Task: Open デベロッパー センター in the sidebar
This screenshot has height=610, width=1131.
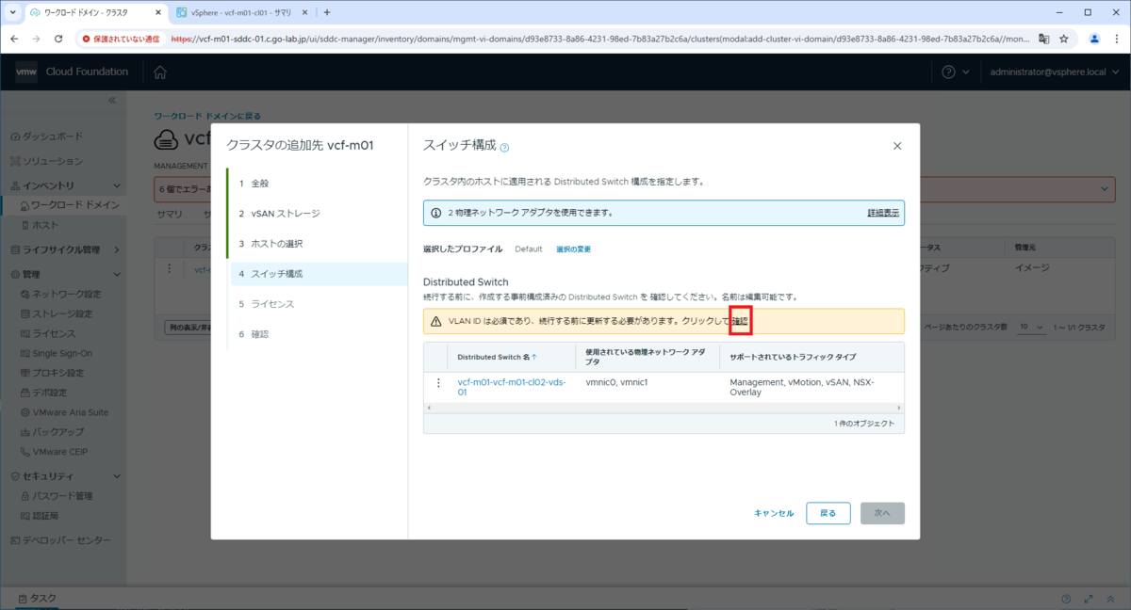Action: coord(59,540)
